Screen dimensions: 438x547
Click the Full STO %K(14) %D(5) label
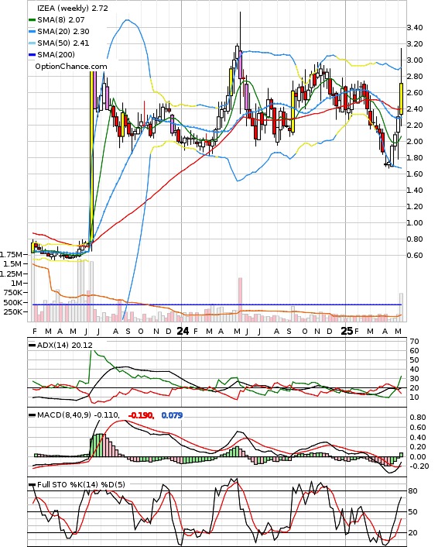pyautogui.click(x=80, y=484)
